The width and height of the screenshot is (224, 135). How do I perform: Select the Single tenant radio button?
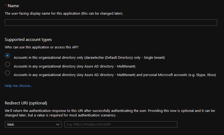(x=7, y=56)
